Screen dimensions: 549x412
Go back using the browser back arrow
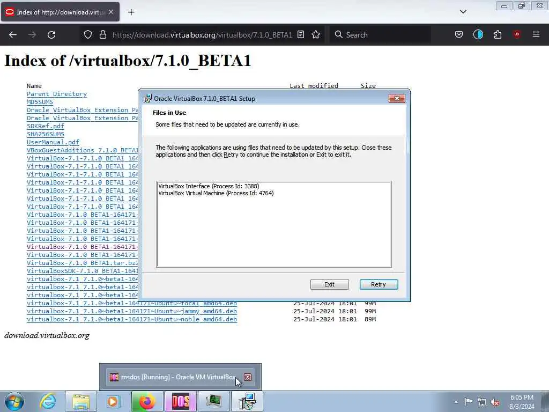(13, 35)
